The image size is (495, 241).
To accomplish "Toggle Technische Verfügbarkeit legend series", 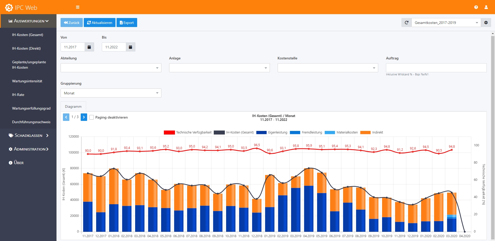I will (188, 132).
